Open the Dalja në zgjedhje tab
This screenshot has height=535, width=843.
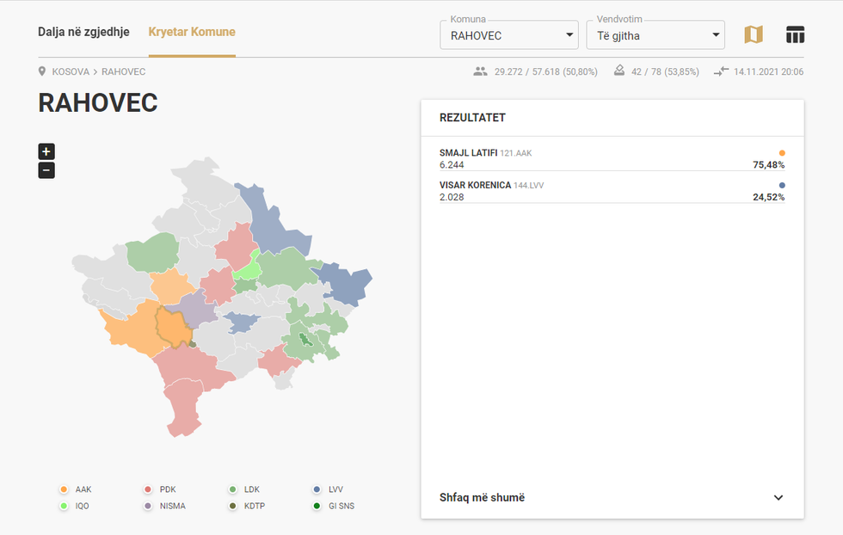(83, 33)
